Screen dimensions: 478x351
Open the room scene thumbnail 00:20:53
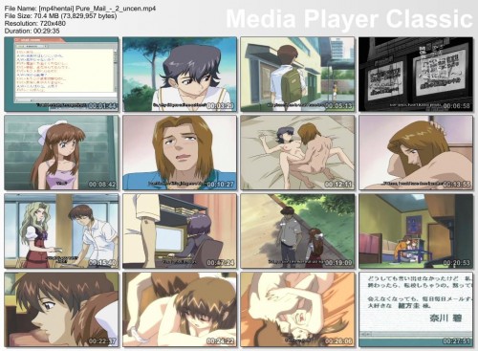416,231
